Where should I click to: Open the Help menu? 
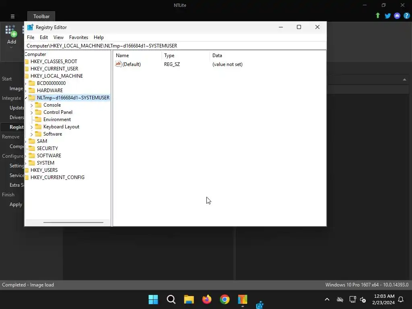(99, 37)
